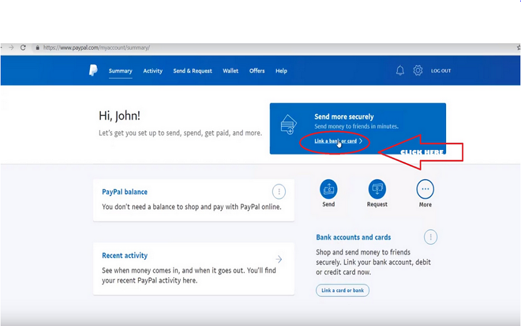This screenshot has width=521, height=326.
Task: Open PayPal balance options menu dots
Action: coord(279,192)
